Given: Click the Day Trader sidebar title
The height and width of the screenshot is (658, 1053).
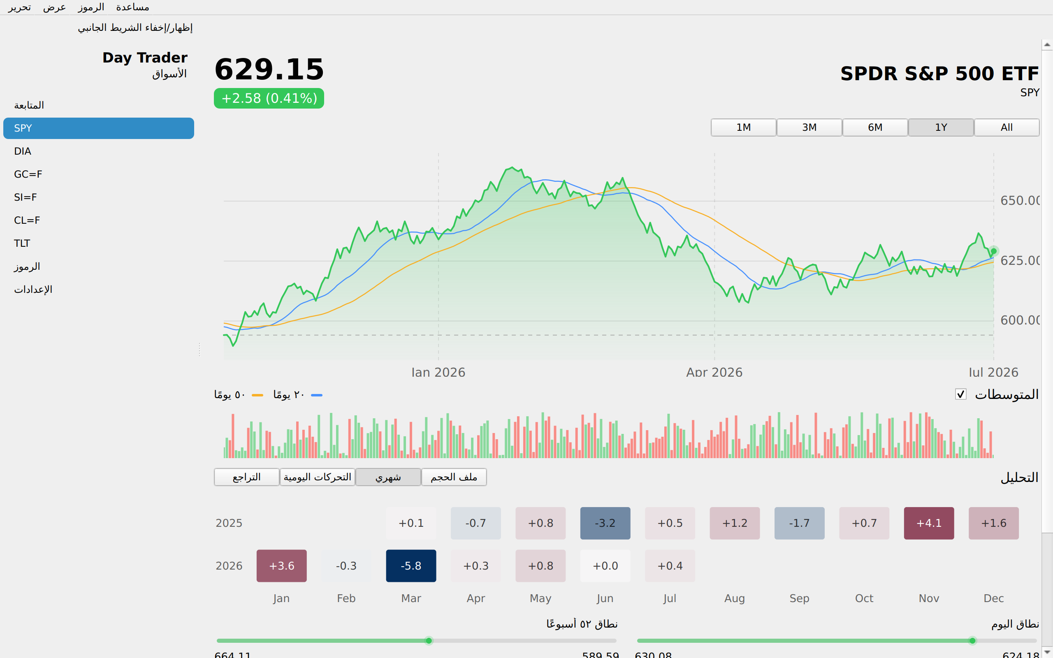Looking at the screenshot, I should [145, 58].
